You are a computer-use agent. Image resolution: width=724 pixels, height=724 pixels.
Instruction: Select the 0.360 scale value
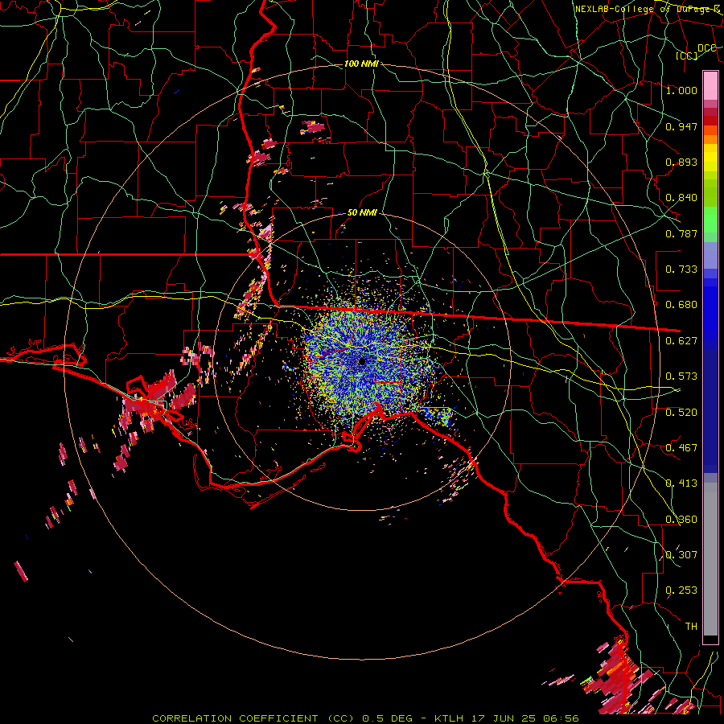coord(681,520)
